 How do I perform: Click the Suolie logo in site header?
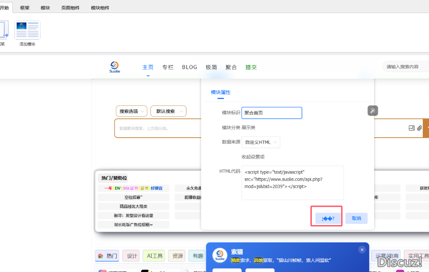point(115,67)
